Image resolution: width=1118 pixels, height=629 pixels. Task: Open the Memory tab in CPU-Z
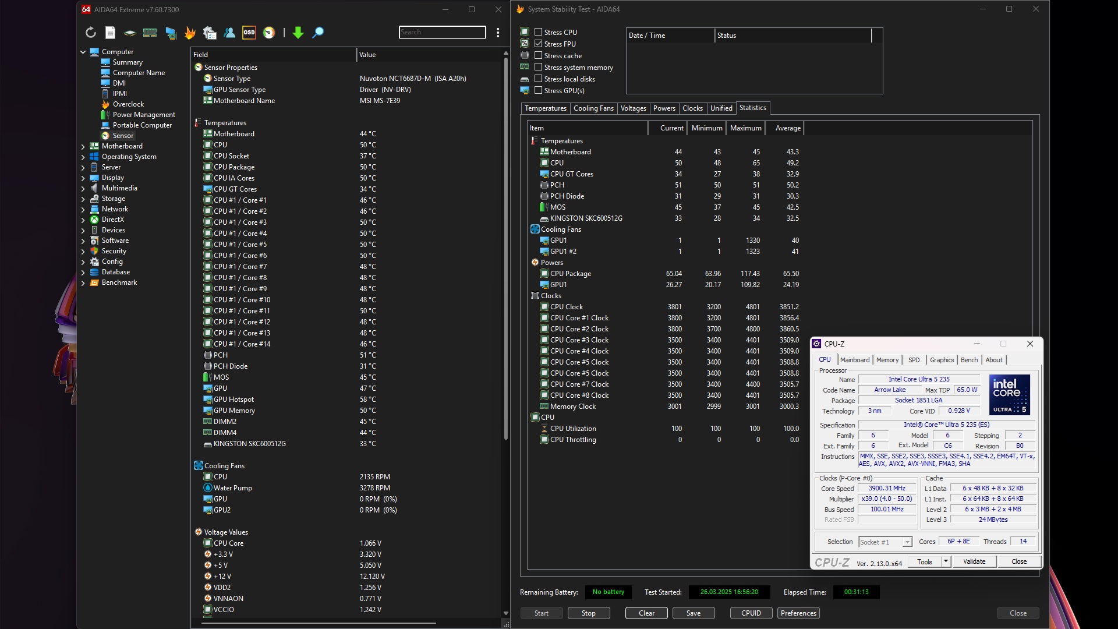click(887, 360)
